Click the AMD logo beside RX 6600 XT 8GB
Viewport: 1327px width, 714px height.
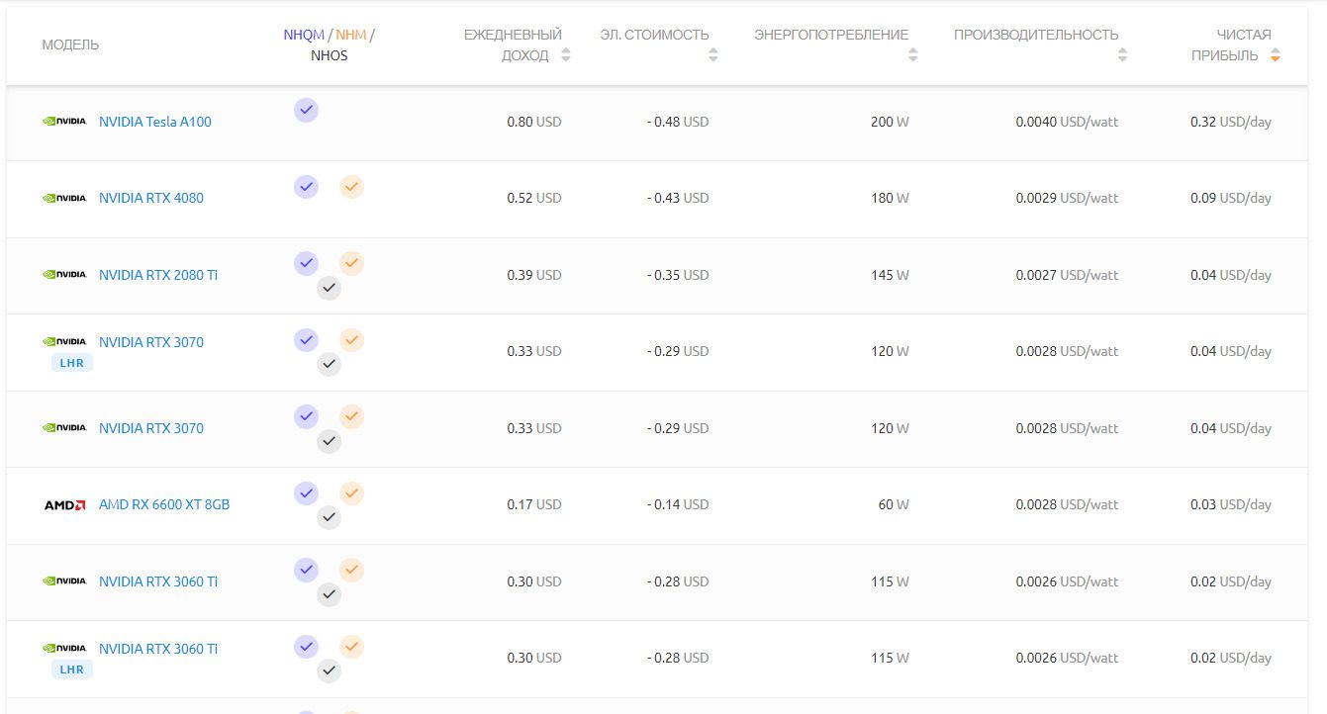pyautogui.click(x=65, y=504)
